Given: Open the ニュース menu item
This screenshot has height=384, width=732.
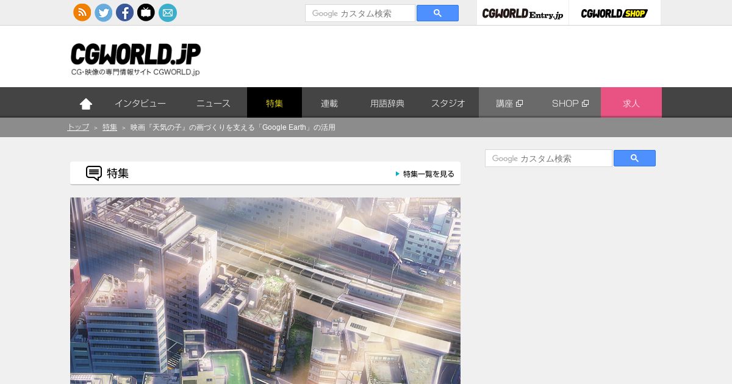Looking at the screenshot, I should 213,103.
